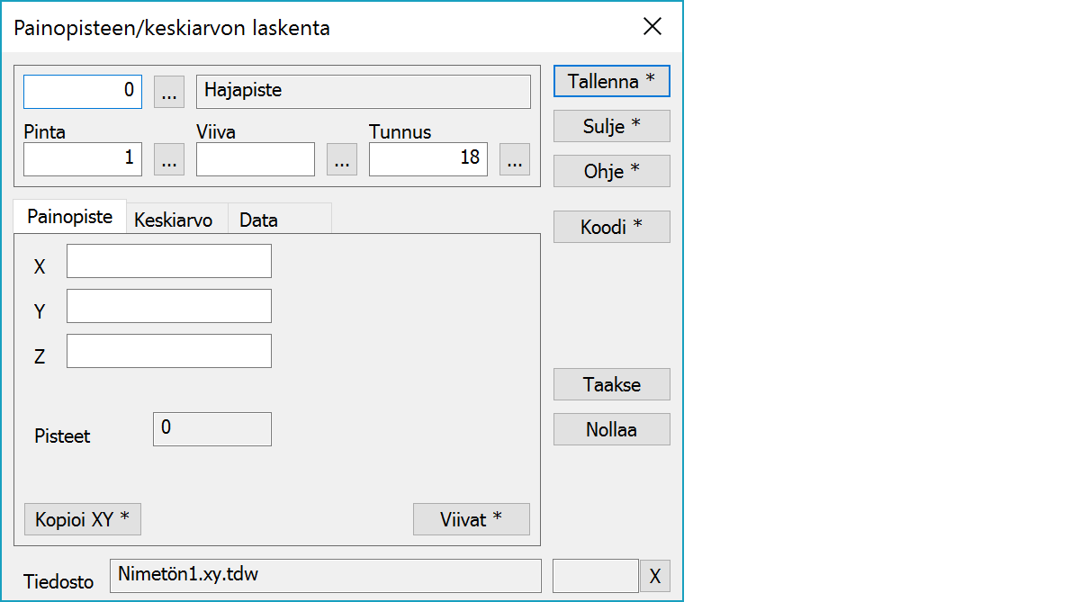
Task: Click into the Z coordinate field
Action: (x=168, y=351)
